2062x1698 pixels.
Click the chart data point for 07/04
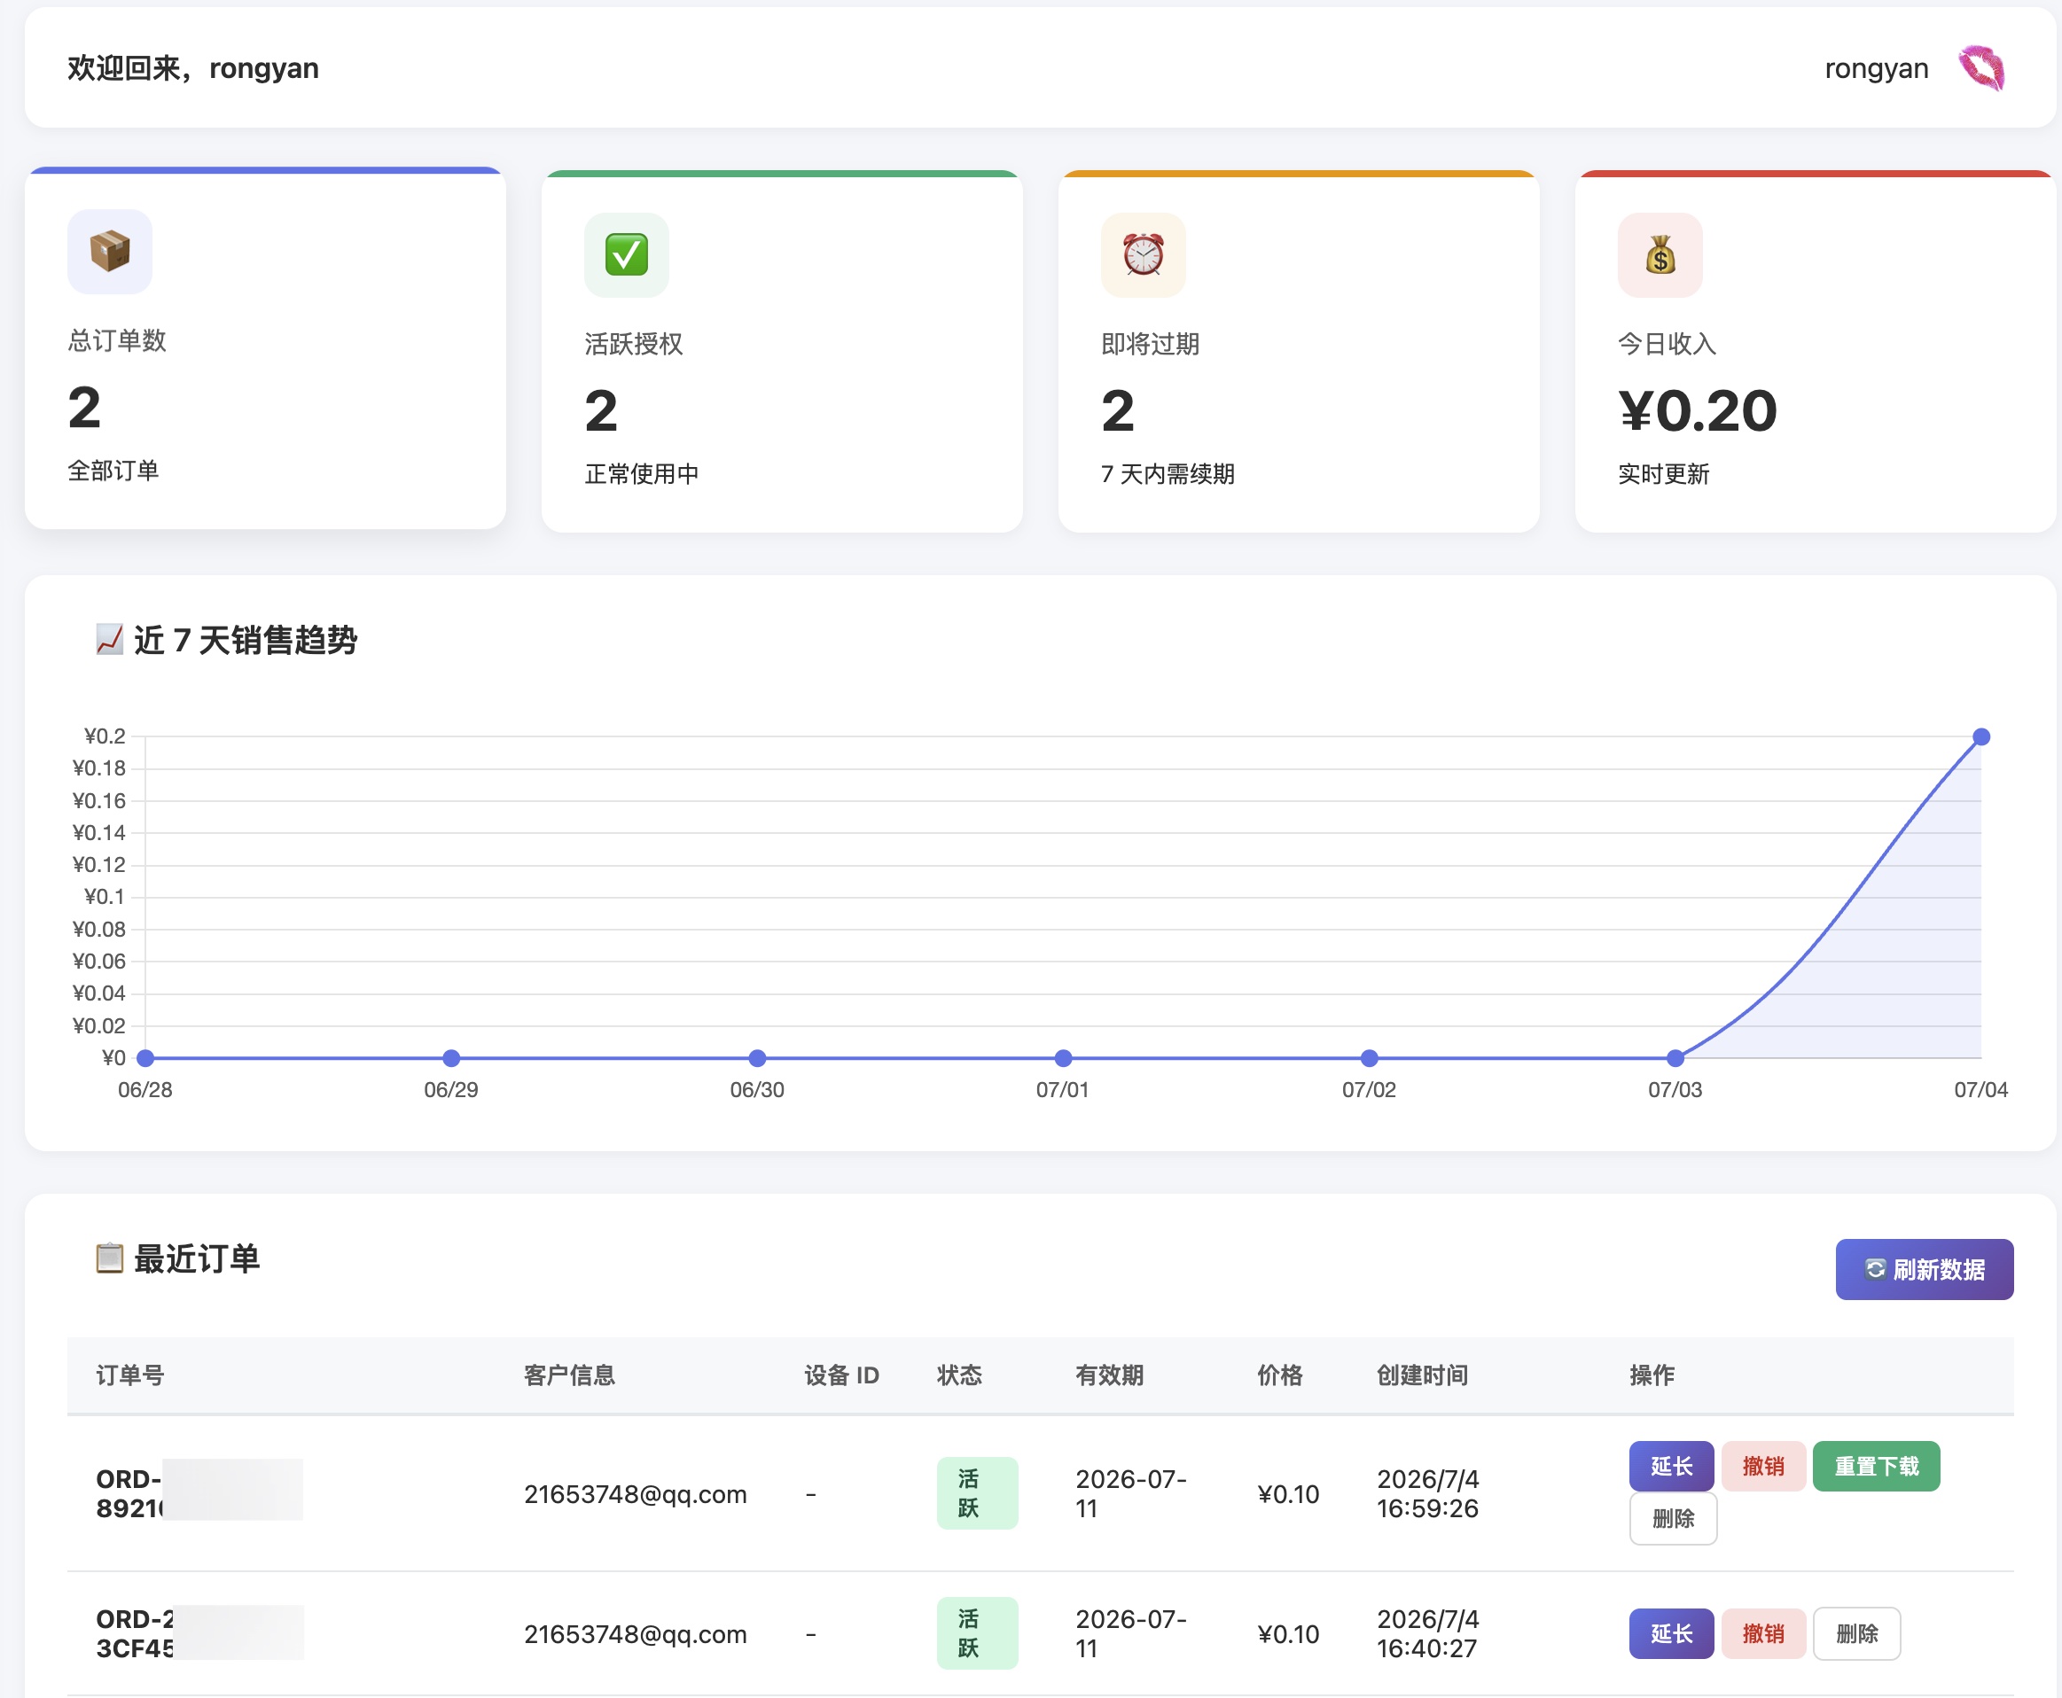(1980, 736)
